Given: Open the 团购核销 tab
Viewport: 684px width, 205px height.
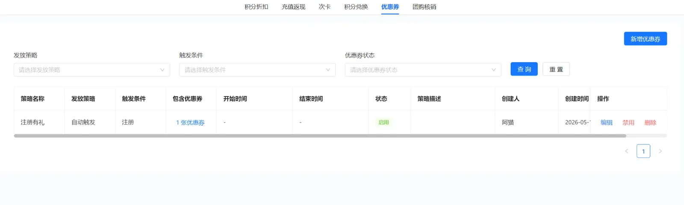Looking at the screenshot, I should pyautogui.click(x=424, y=7).
